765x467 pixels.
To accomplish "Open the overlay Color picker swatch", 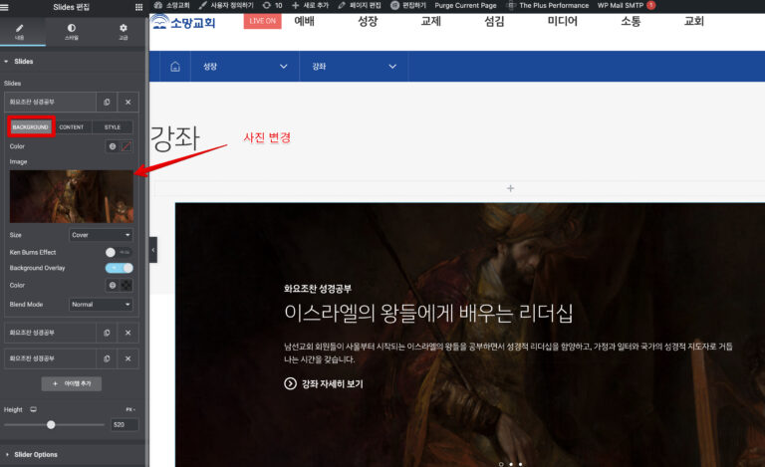I will (x=127, y=285).
